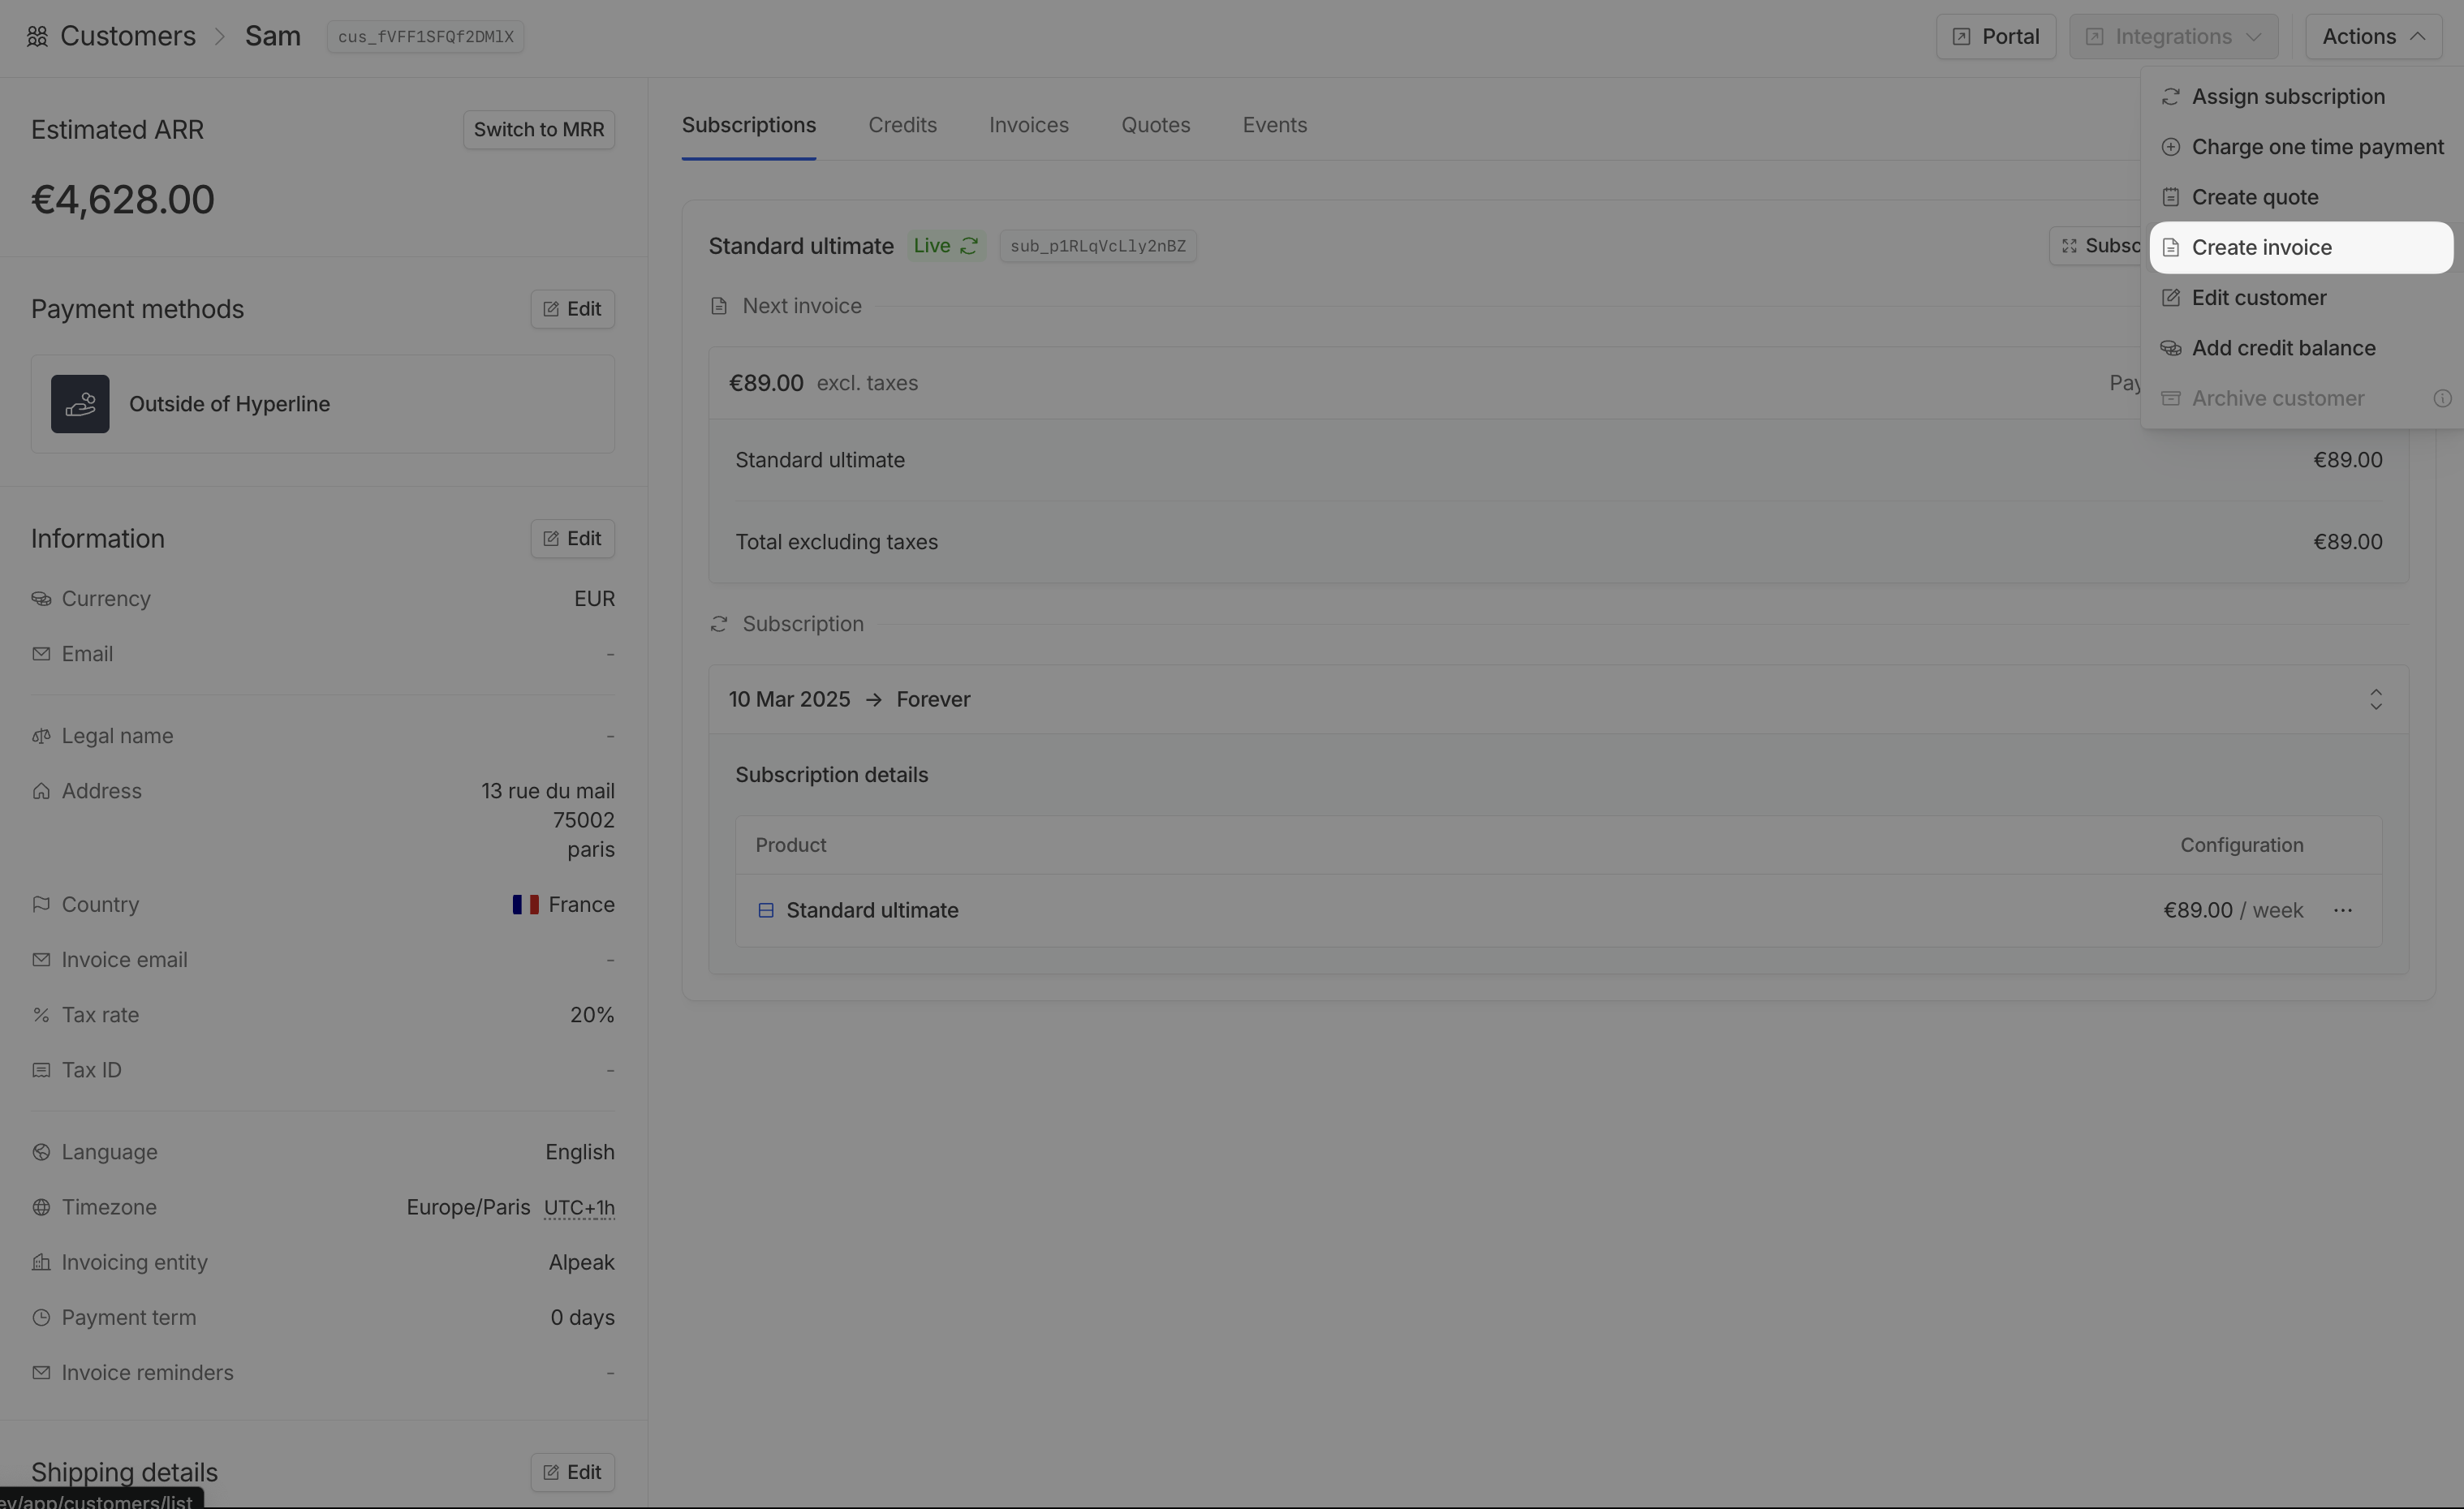Click the Add credit balance coins icon

(2170, 348)
